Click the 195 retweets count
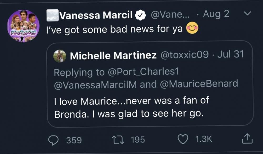The width and height of the screenshot is (263, 154). point(138,140)
